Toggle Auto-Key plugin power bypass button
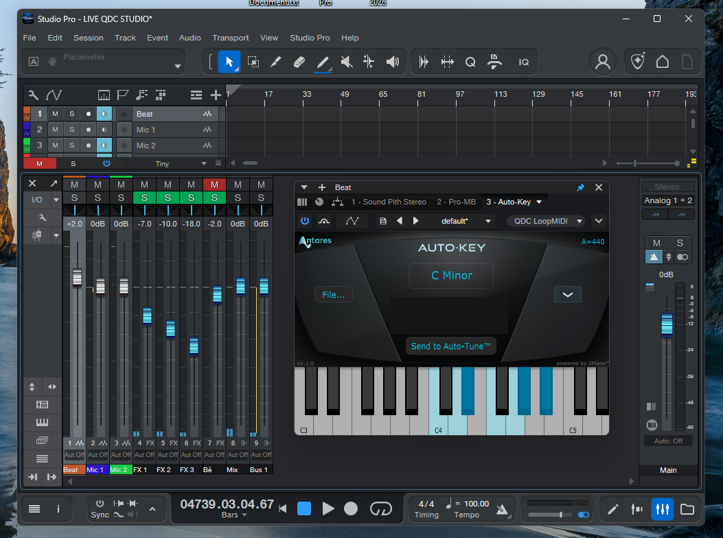Screen dimensions: 723x538 (x=305, y=221)
